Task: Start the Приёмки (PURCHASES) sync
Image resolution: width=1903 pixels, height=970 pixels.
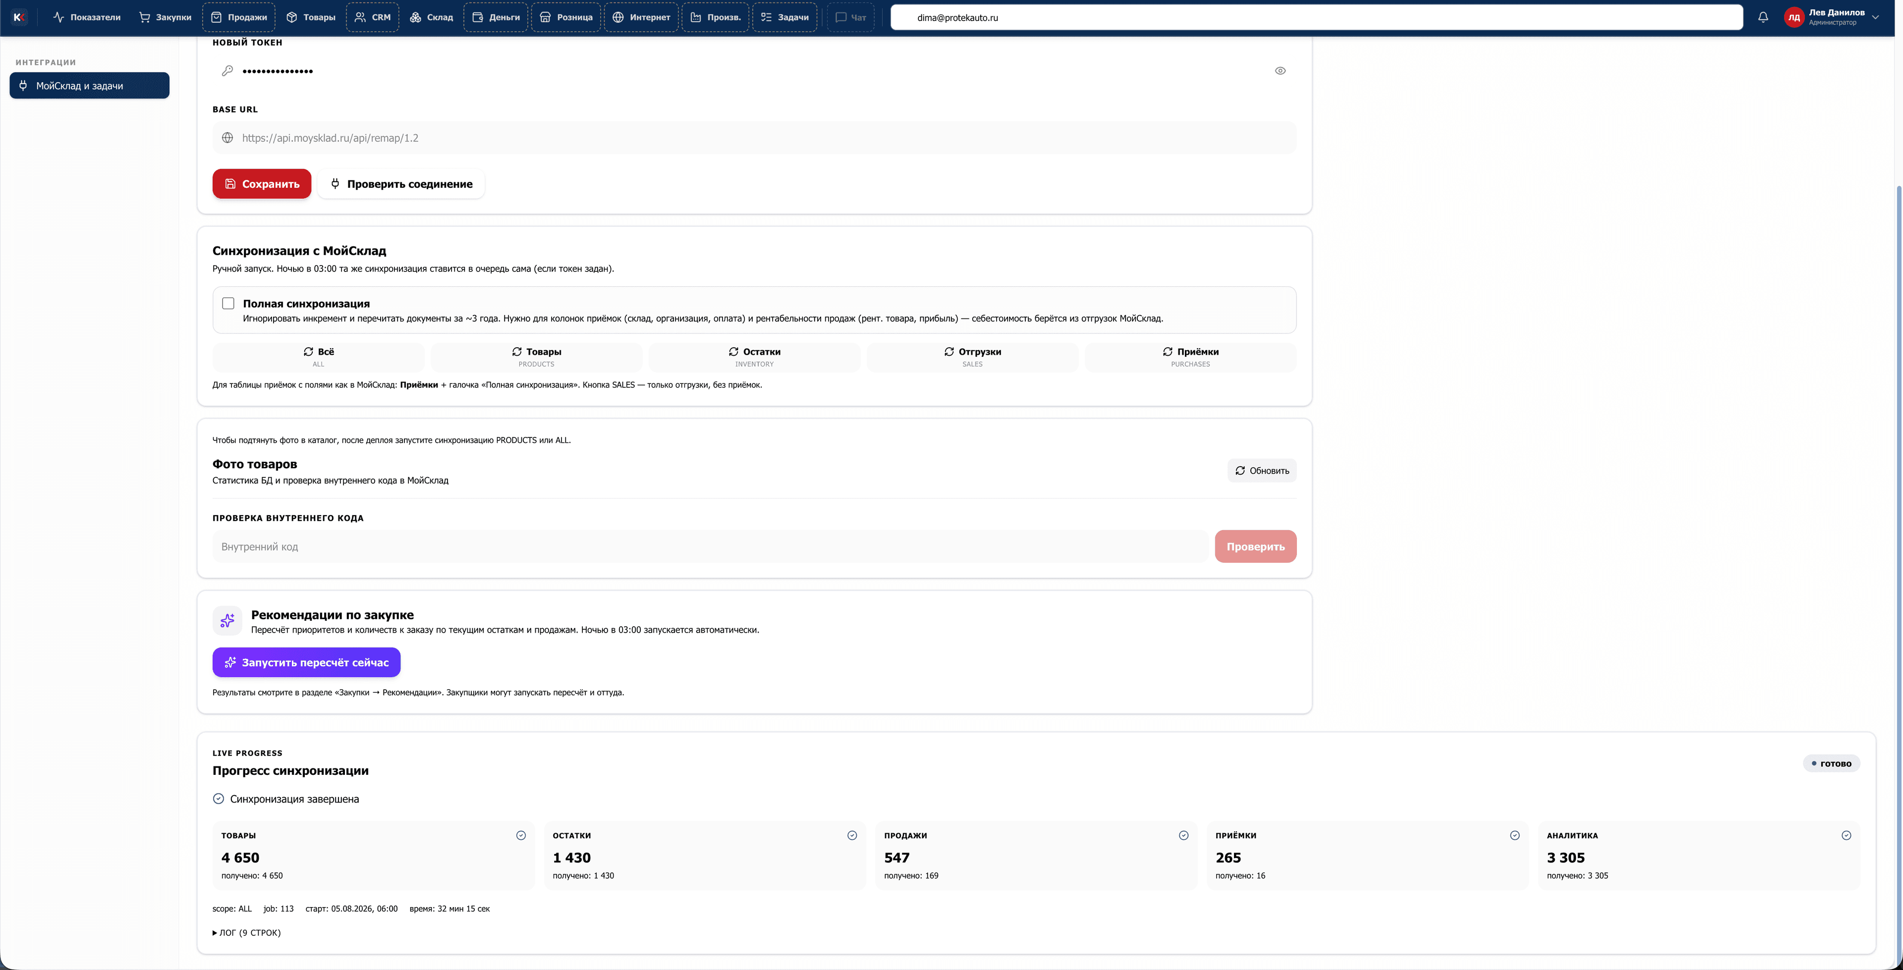Action: pos(1190,357)
